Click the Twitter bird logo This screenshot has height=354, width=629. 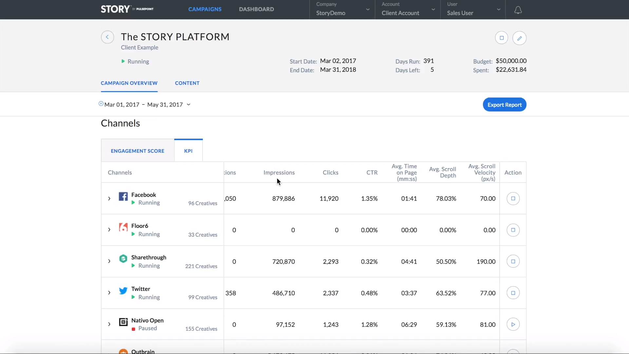coord(123,290)
